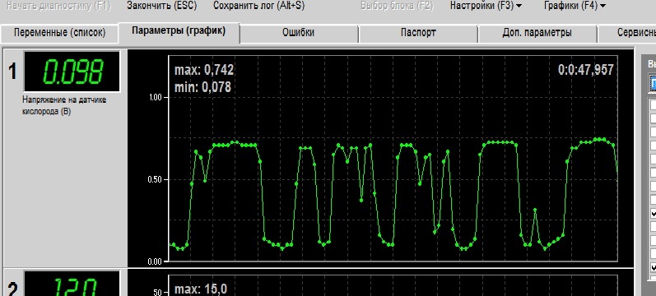Viewport: 656px width, 296px height.
Task: Open the partially visible Сервисные tab
Action: point(626,33)
